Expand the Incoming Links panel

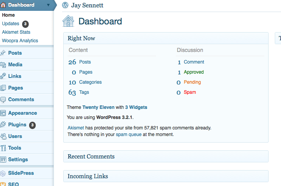(166, 176)
